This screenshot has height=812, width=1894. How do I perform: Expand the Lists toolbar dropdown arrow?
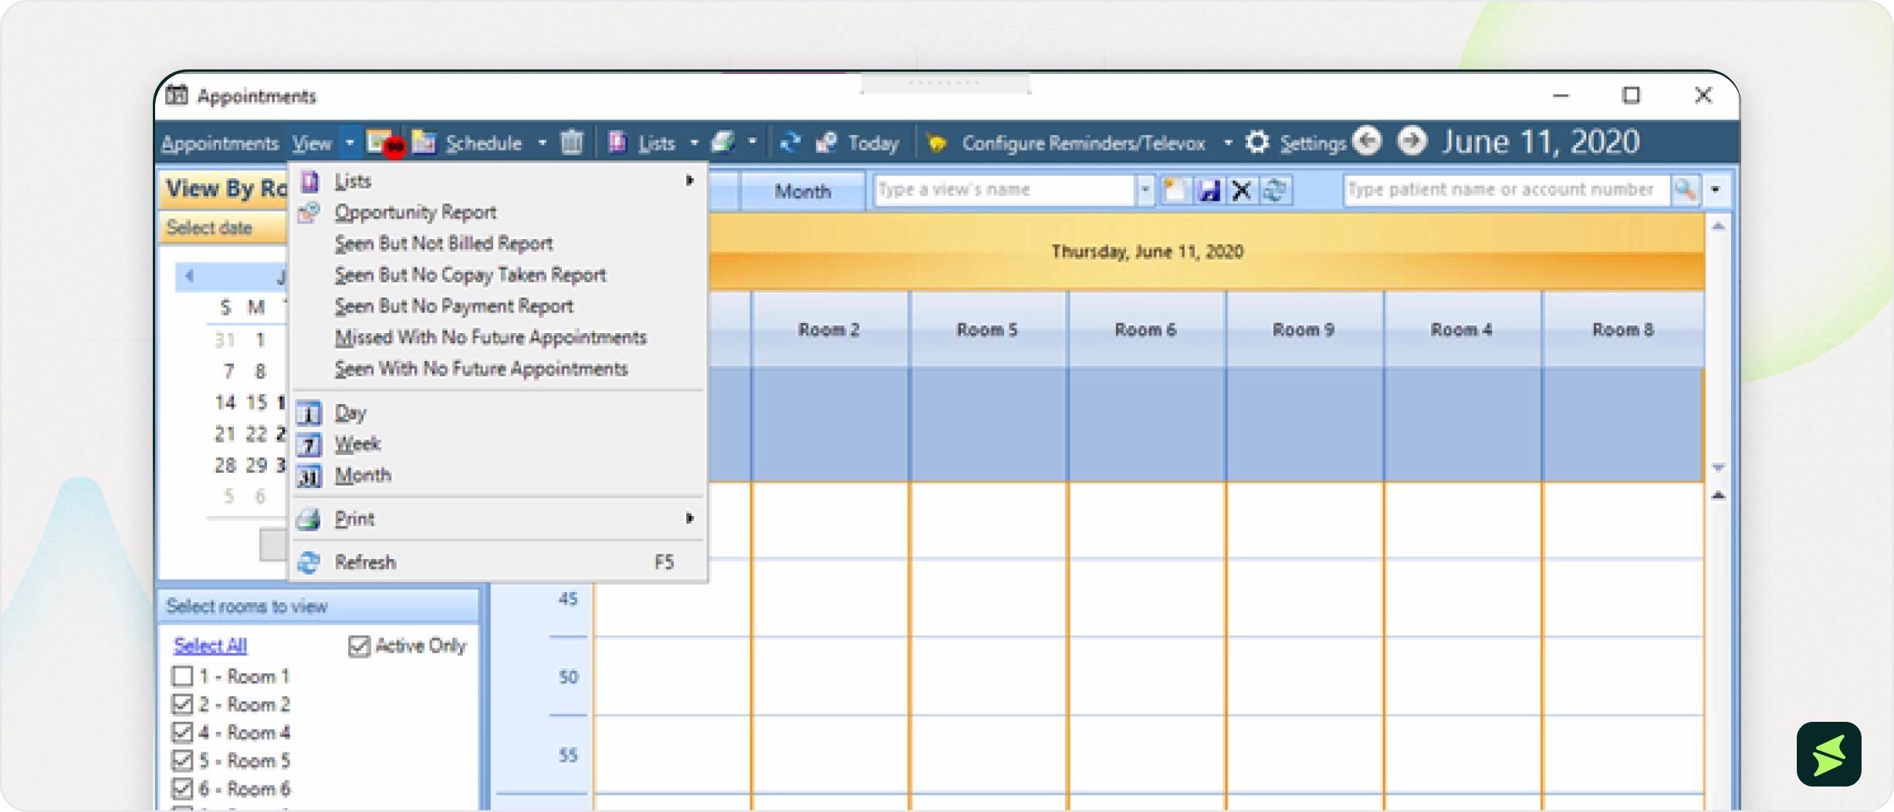click(694, 143)
